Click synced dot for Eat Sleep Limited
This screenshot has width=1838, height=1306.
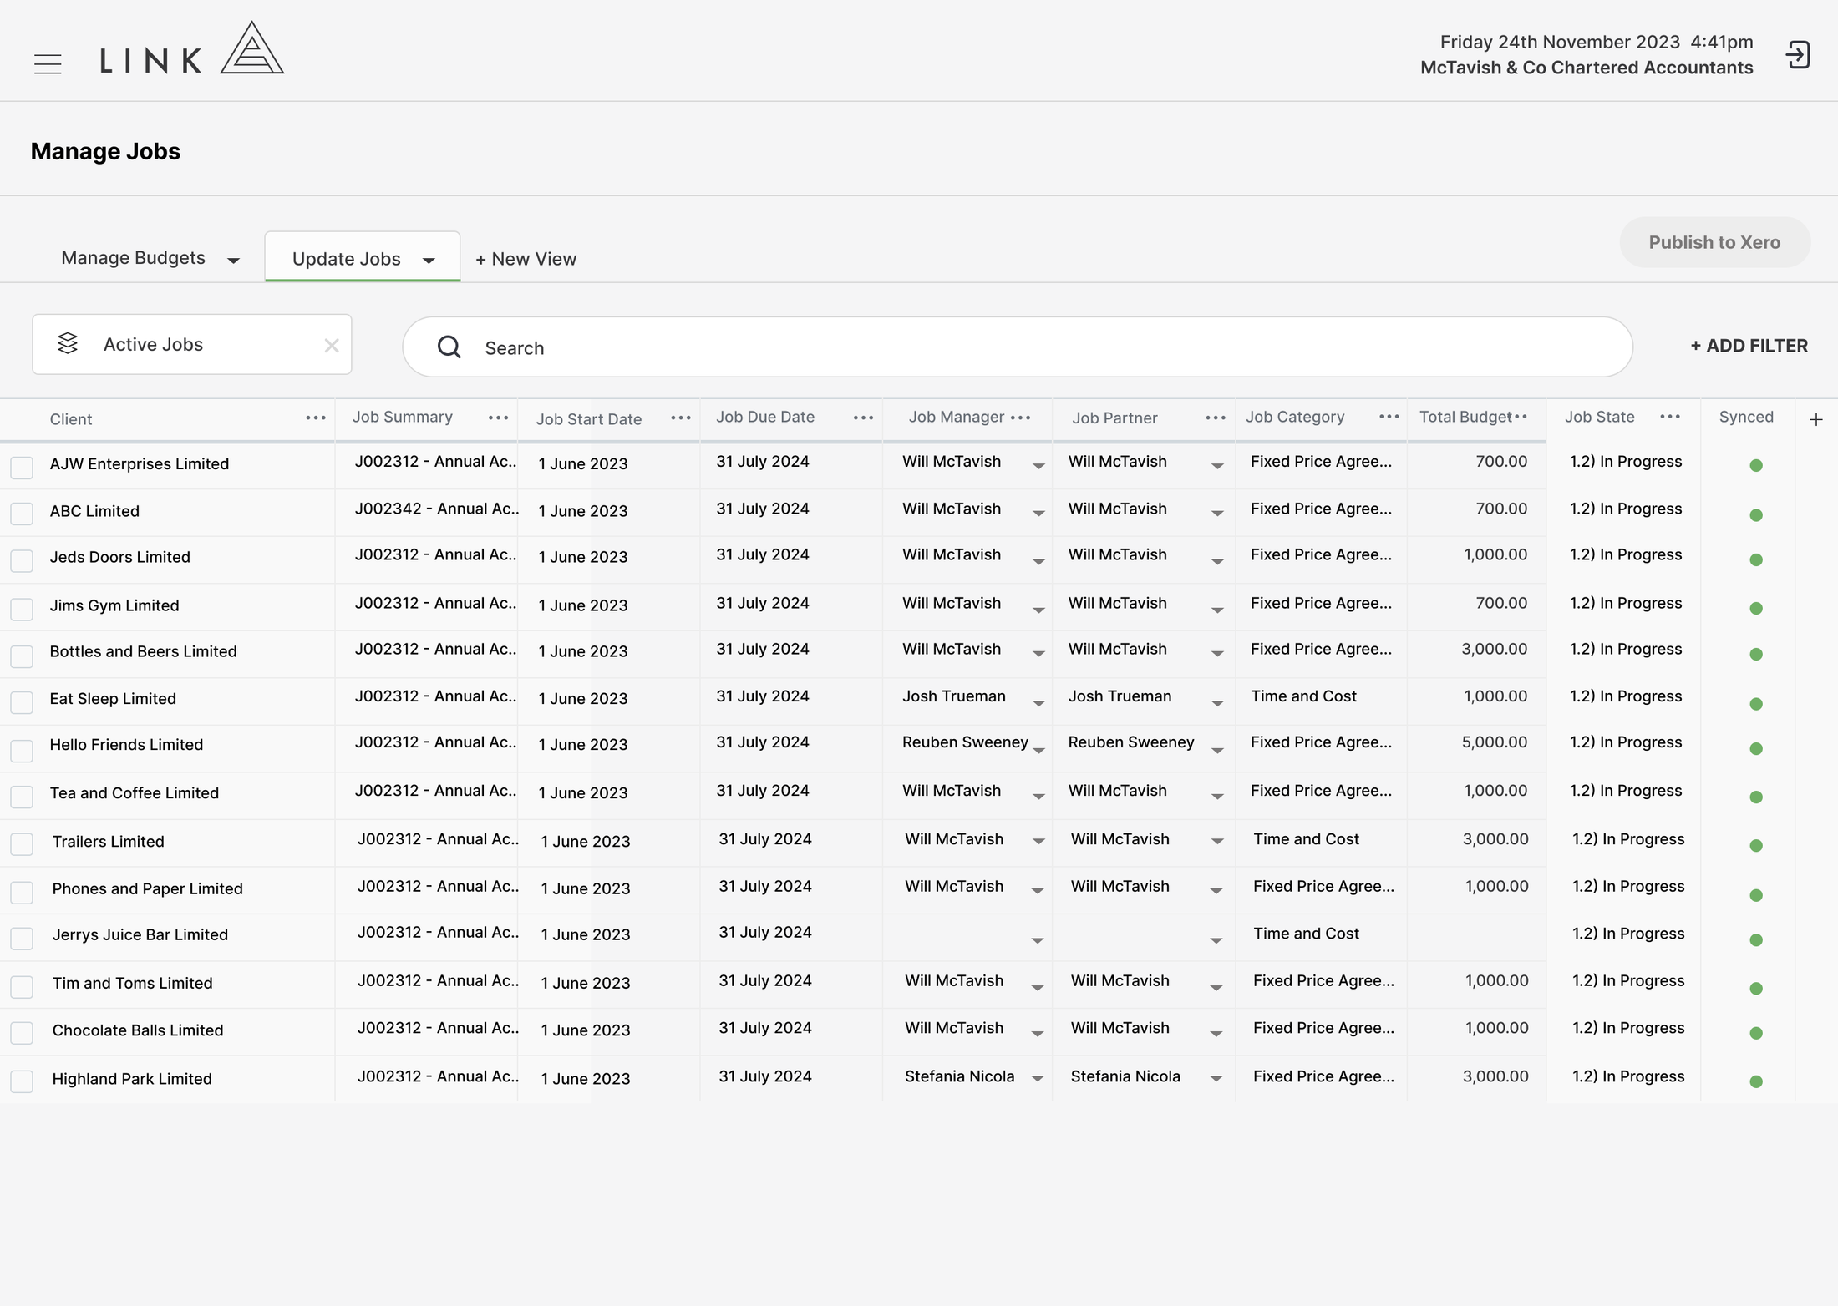[1756, 704]
